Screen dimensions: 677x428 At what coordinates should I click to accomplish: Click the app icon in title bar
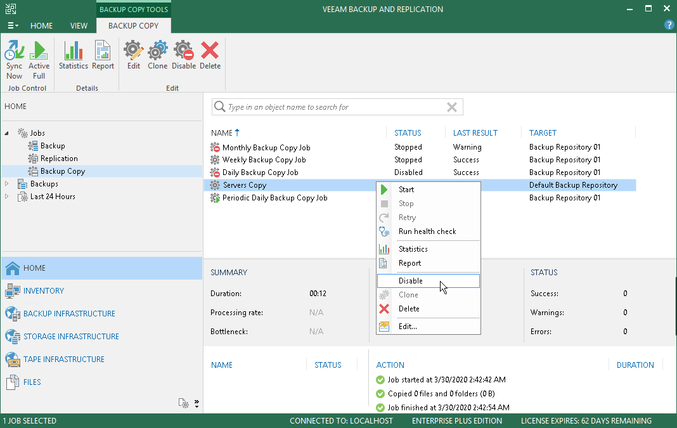pos(11,9)
